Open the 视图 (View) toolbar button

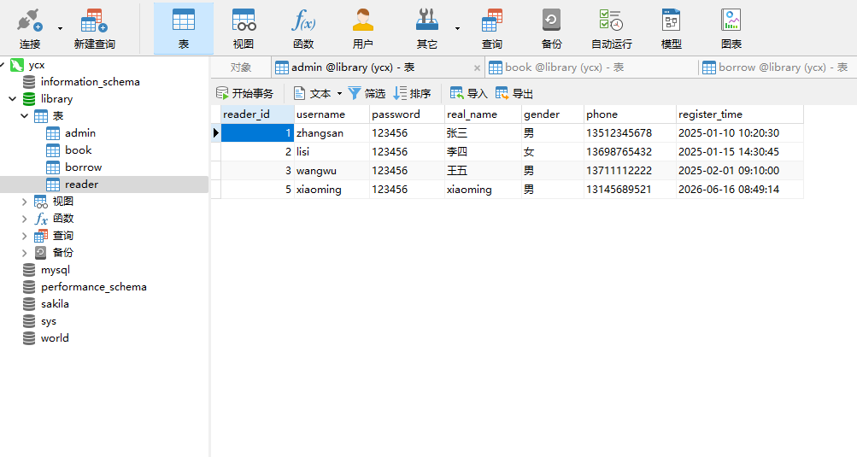[x=244, y=28]
